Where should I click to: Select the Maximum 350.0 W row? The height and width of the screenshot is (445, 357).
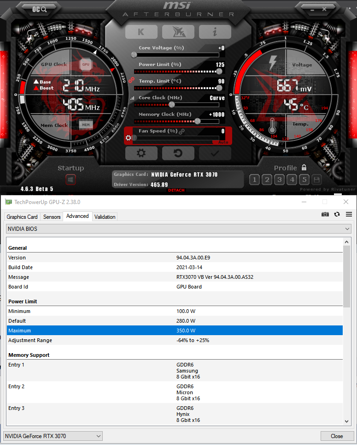coord(175,331)
